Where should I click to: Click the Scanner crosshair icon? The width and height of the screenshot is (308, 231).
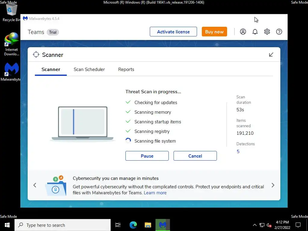pos(36,55)
